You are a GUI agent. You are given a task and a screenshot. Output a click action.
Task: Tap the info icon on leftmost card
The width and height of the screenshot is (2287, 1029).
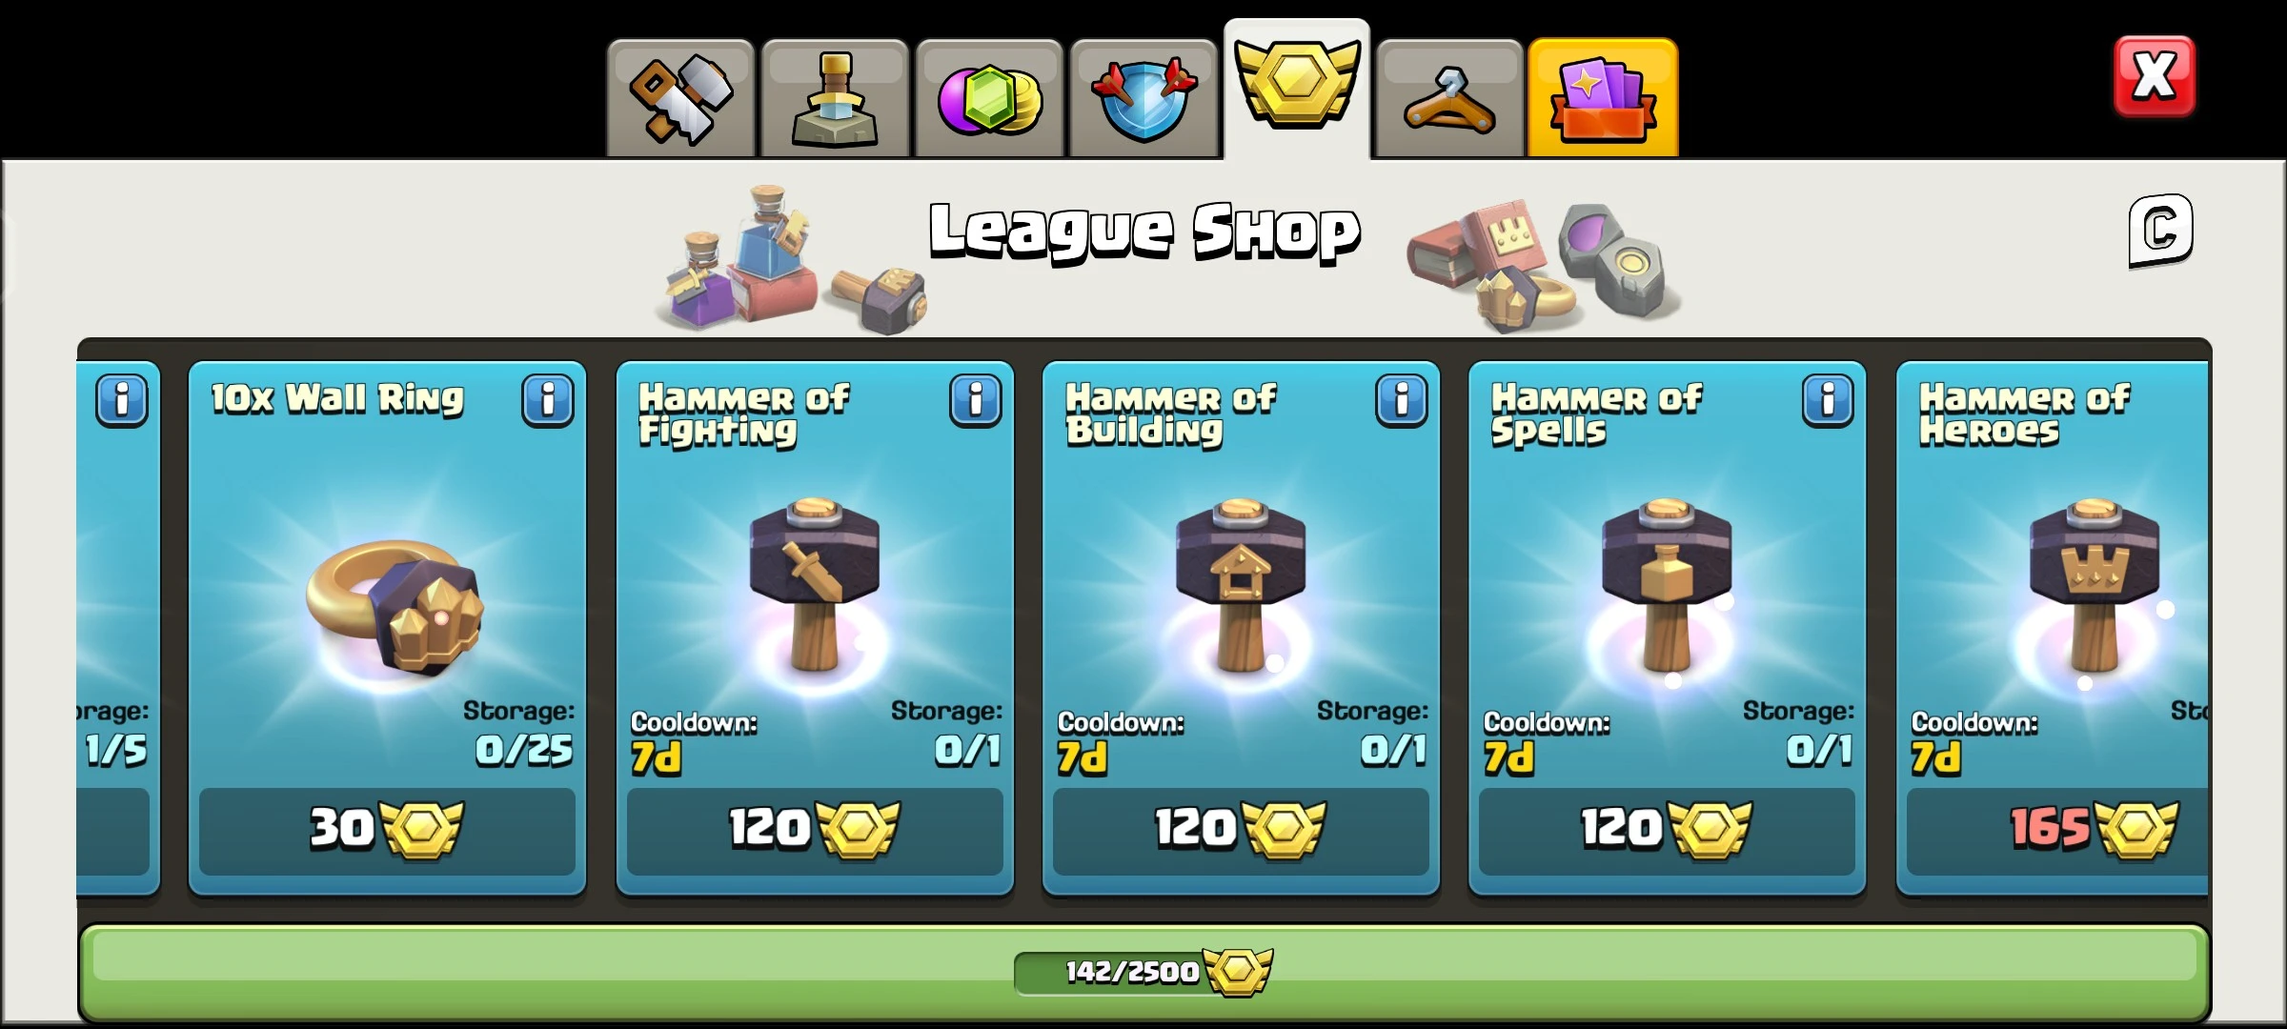coord(122,399)
